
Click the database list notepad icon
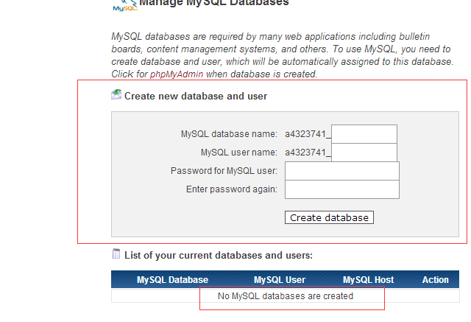[116, 253]
